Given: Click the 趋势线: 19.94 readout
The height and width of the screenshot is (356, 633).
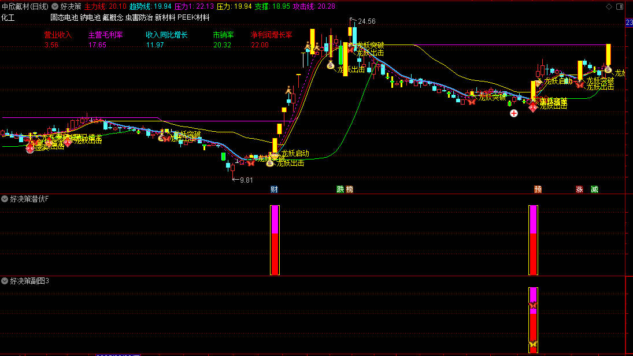Looking at the screenshot, I should tap(150, 6).
